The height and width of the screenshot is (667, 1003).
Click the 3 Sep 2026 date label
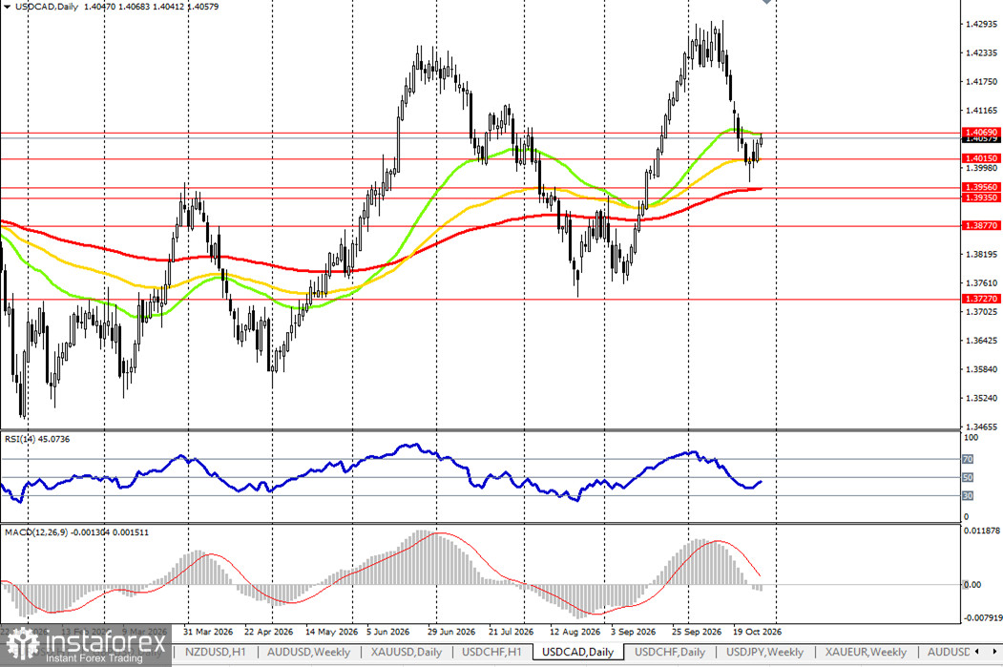[633, 631]
